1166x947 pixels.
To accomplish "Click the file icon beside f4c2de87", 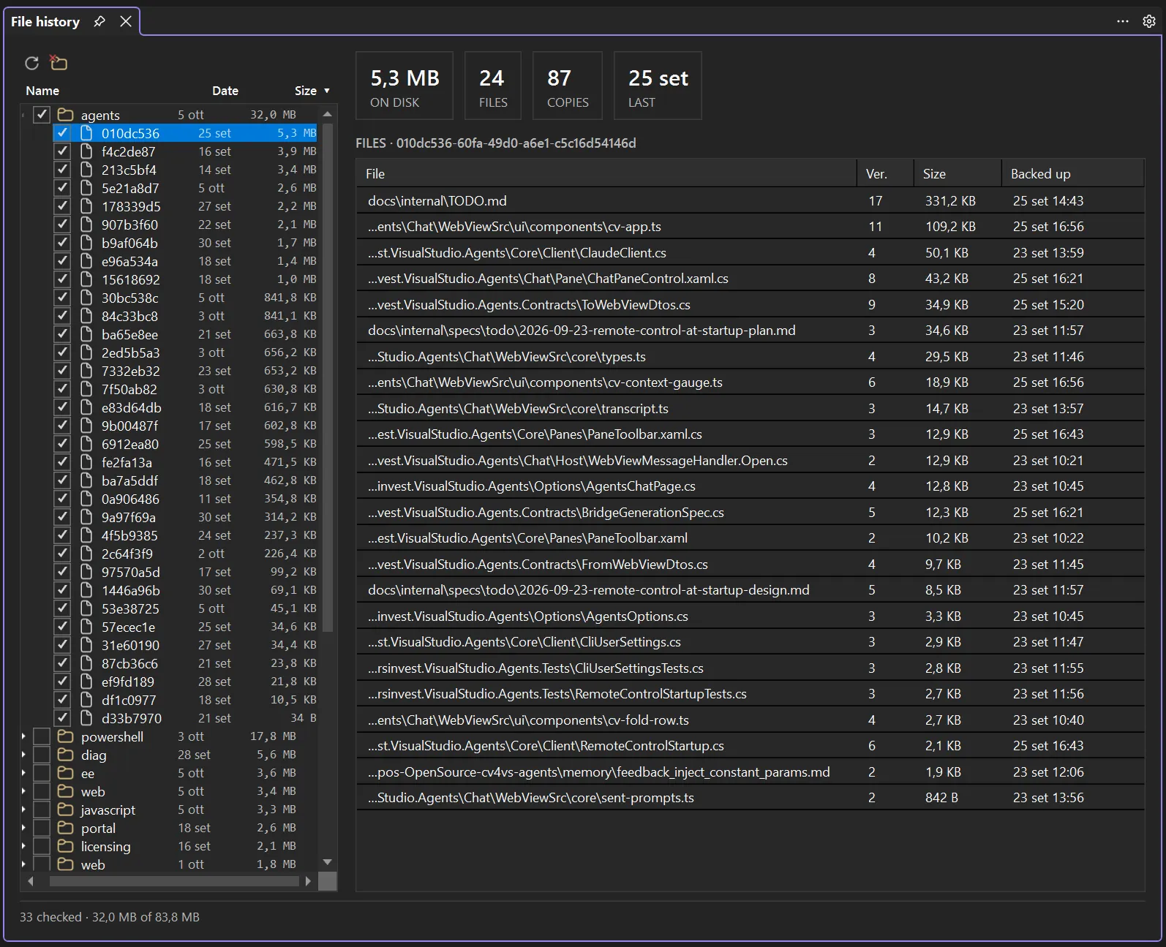I will (86, 151).
